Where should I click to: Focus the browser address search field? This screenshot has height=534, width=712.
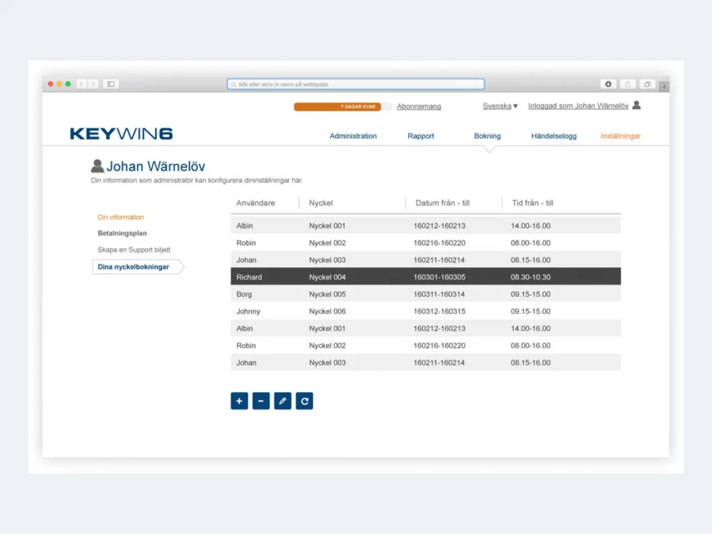click(355, 84)
